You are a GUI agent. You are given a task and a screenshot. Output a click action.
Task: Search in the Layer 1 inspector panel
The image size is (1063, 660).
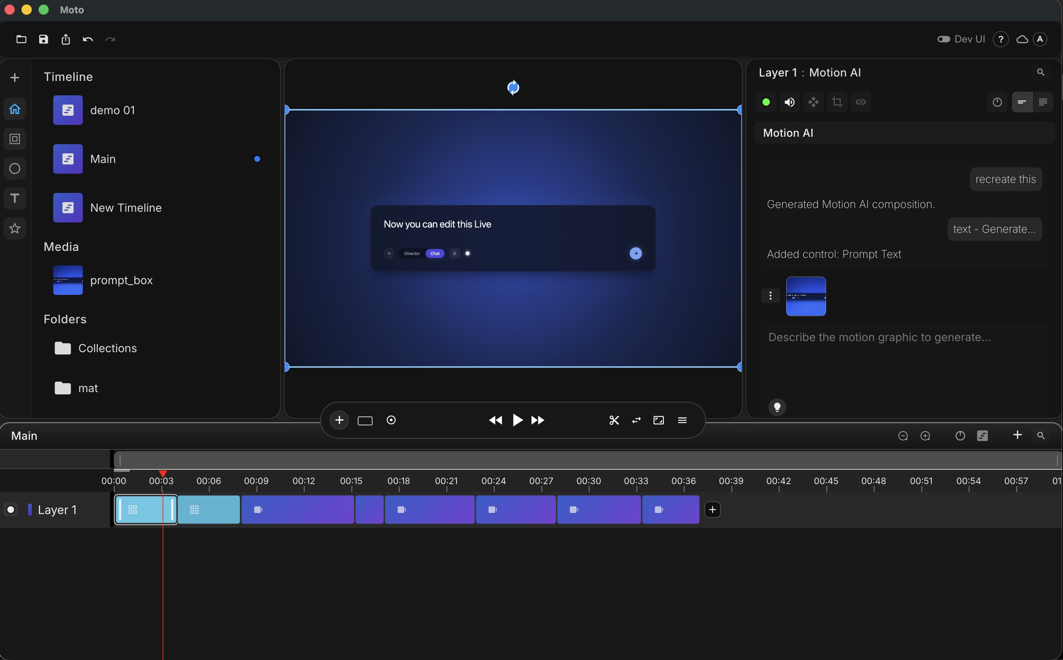coord(1041,72)
